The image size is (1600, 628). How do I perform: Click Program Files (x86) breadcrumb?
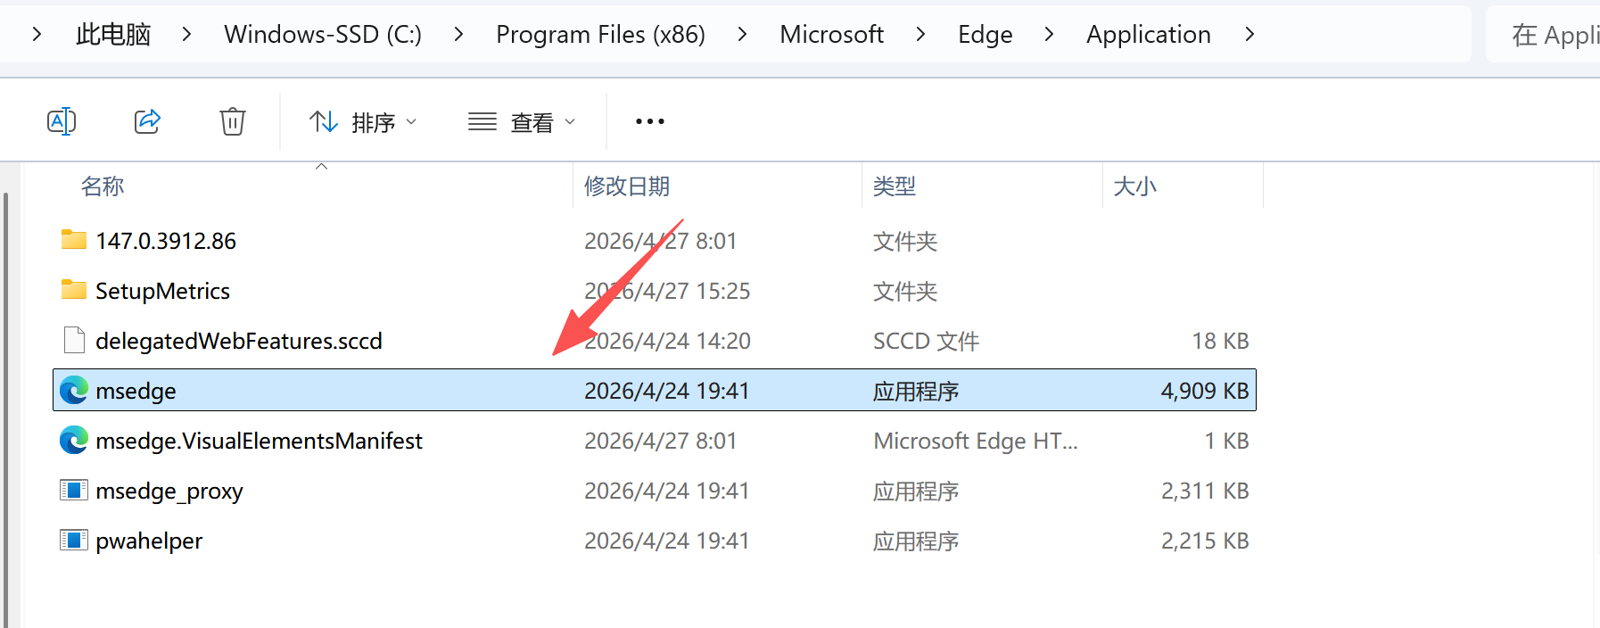point(600,35)
